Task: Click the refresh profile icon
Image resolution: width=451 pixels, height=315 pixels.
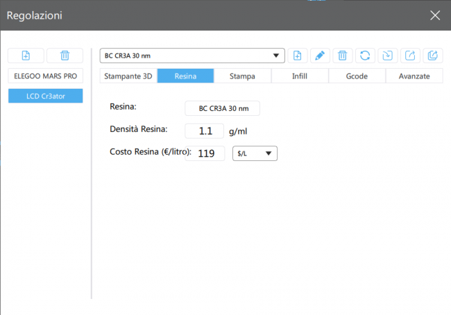Action: 364,56
